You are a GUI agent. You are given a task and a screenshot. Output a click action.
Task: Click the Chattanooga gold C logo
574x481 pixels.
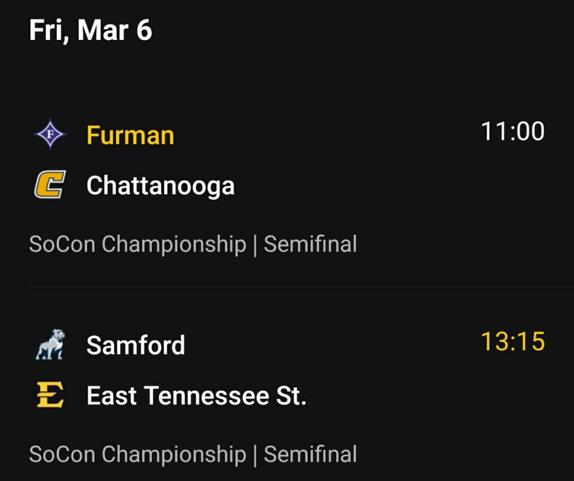pyautogui.click(x=50, y=185)
